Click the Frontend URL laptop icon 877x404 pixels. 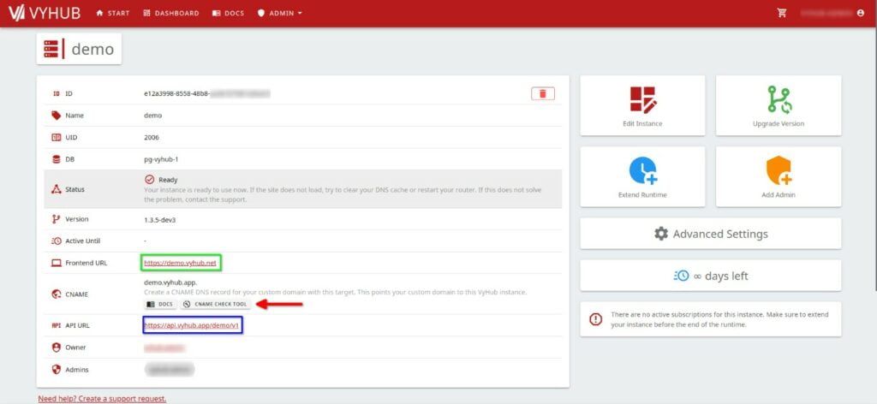[x=56, y=263]
